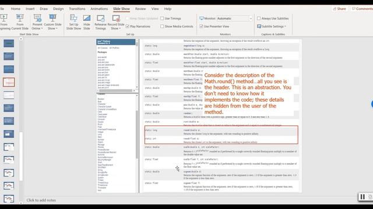The width and height of the screenshot is (373, 209).
Task: Open Present Online options
Action: tap(37, 22)
